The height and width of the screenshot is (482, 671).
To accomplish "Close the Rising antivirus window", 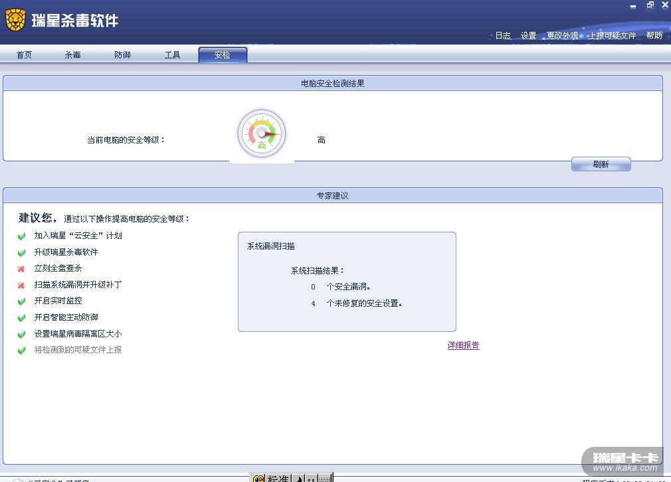I will click(666, 5).
